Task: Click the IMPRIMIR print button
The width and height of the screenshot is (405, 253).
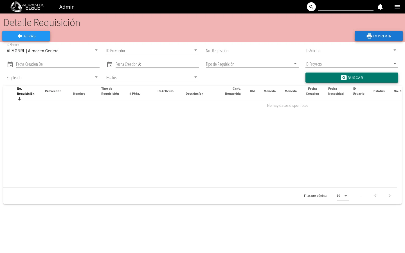Action: pos(379,36)
